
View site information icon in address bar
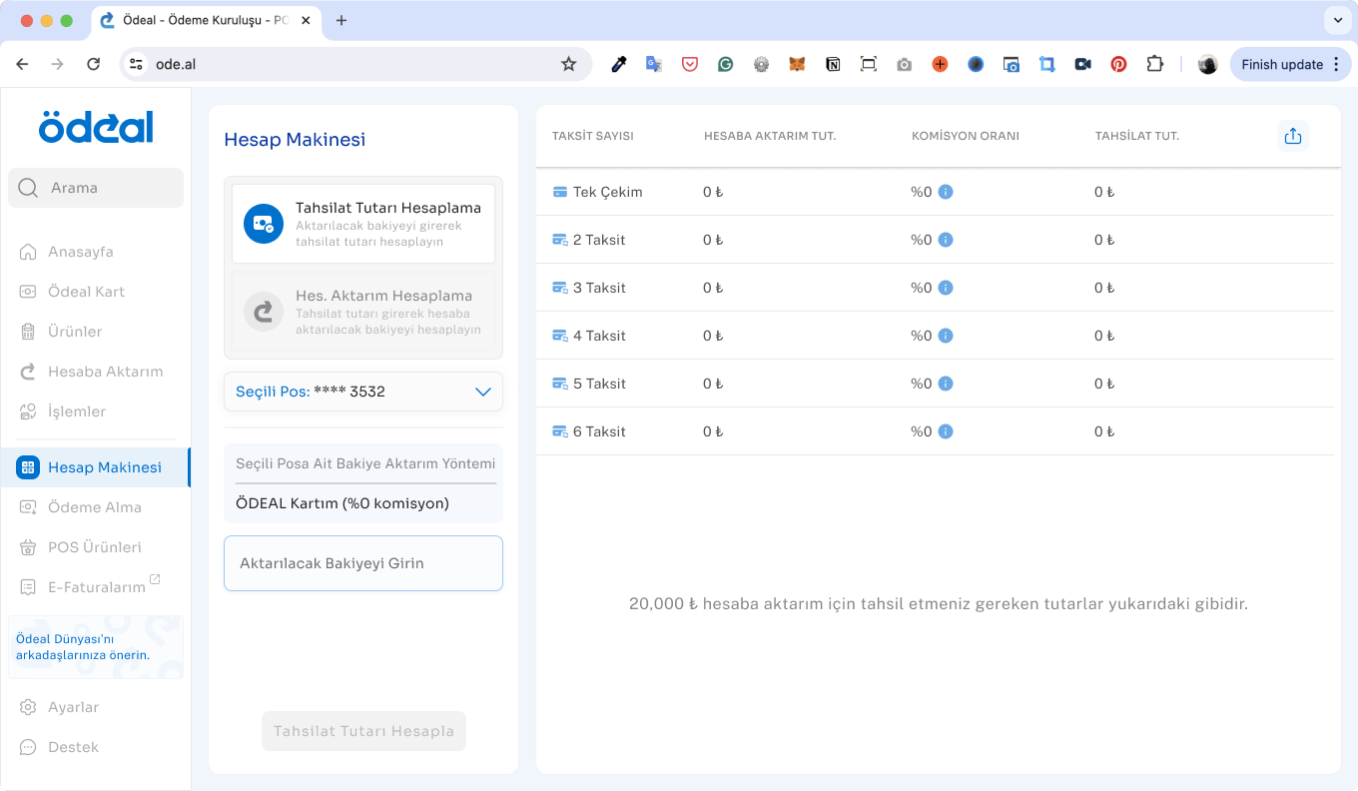coord(137,64)
